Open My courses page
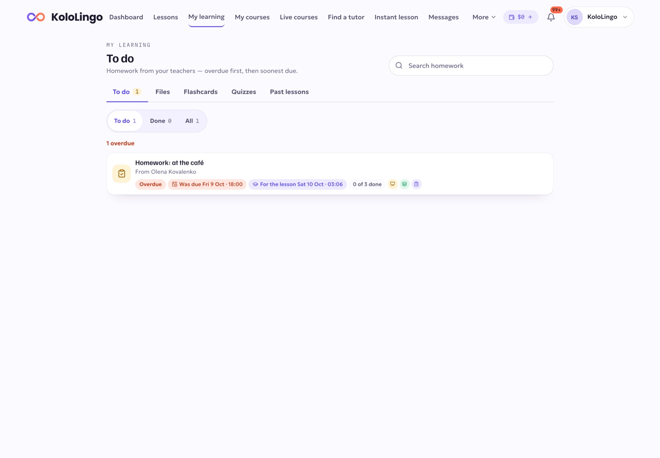 pyautogui.click(x=252, y=17)
